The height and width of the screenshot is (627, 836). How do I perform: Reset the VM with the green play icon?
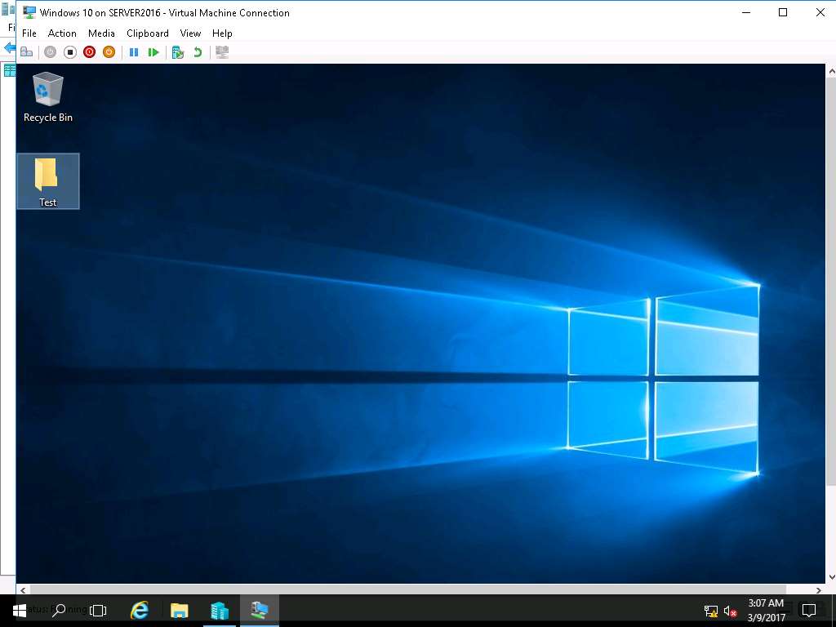coord(153,52)
